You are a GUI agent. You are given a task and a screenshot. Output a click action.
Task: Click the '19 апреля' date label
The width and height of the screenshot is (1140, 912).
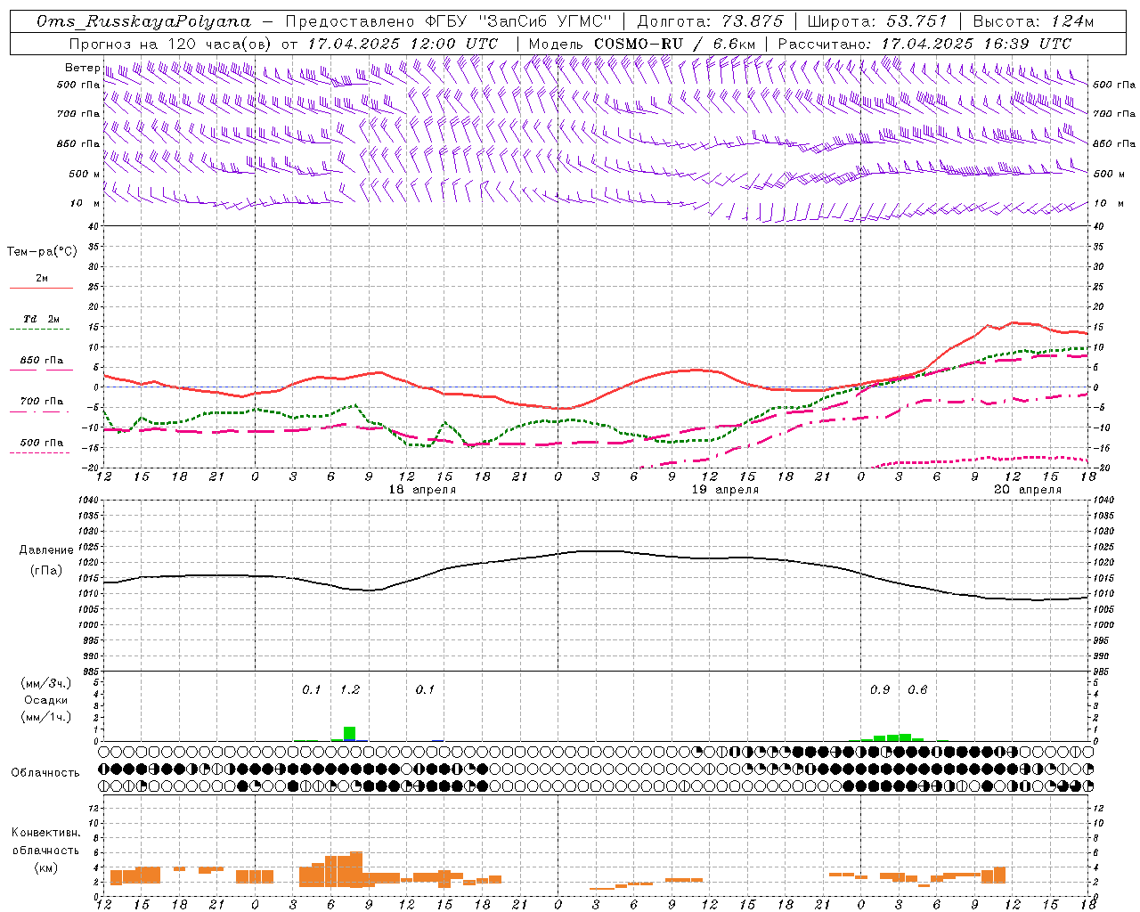click(x=725, y=490)
